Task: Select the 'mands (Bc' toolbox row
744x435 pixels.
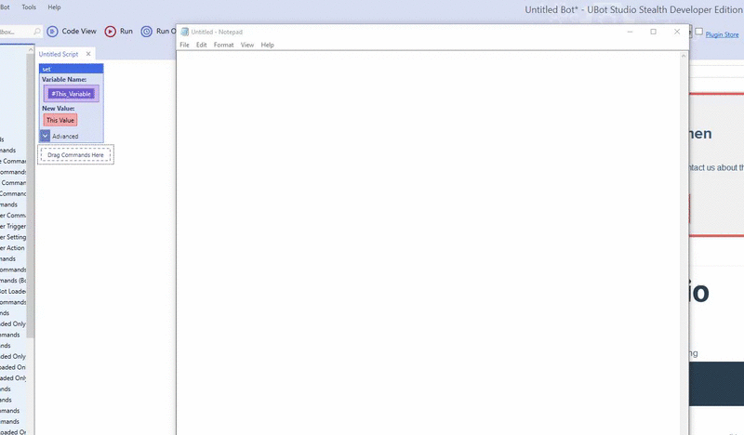Action: (13, 281)
